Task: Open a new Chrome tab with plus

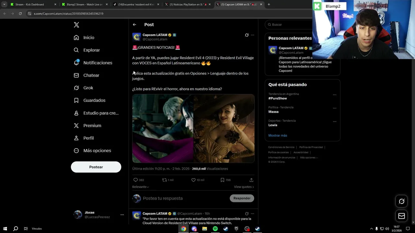Action: tap(269, 5)
